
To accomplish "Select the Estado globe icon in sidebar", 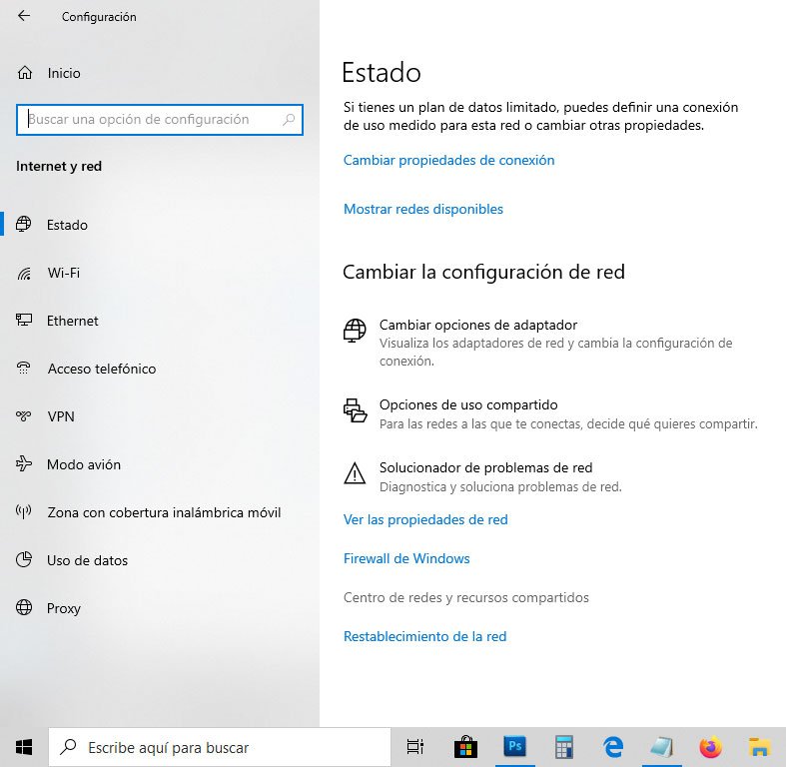I will (x=24, y=224).
